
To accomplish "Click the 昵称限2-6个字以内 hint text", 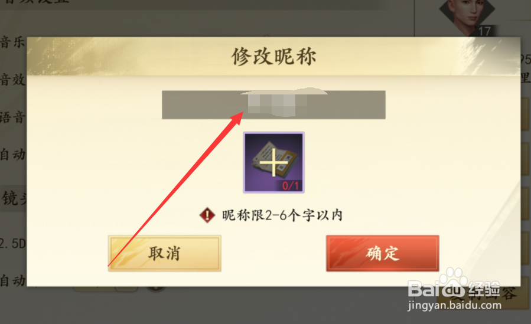I will [282, 215].
